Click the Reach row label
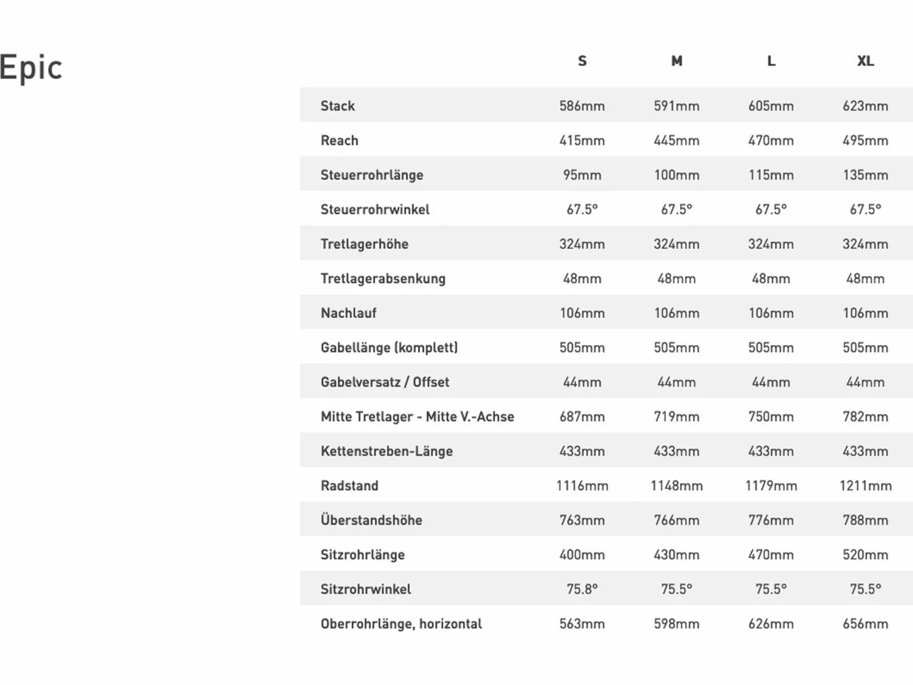 click(x=340, y=140)
